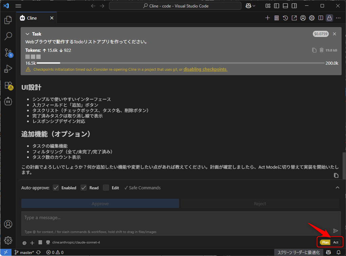The height and width of the screenshot is (256, 346).
Task: Open the hamburger application menu
Action: tap(18, 6)
